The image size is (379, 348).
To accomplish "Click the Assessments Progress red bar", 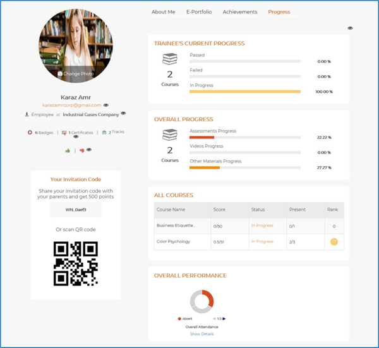I will (x=202, y=137).
